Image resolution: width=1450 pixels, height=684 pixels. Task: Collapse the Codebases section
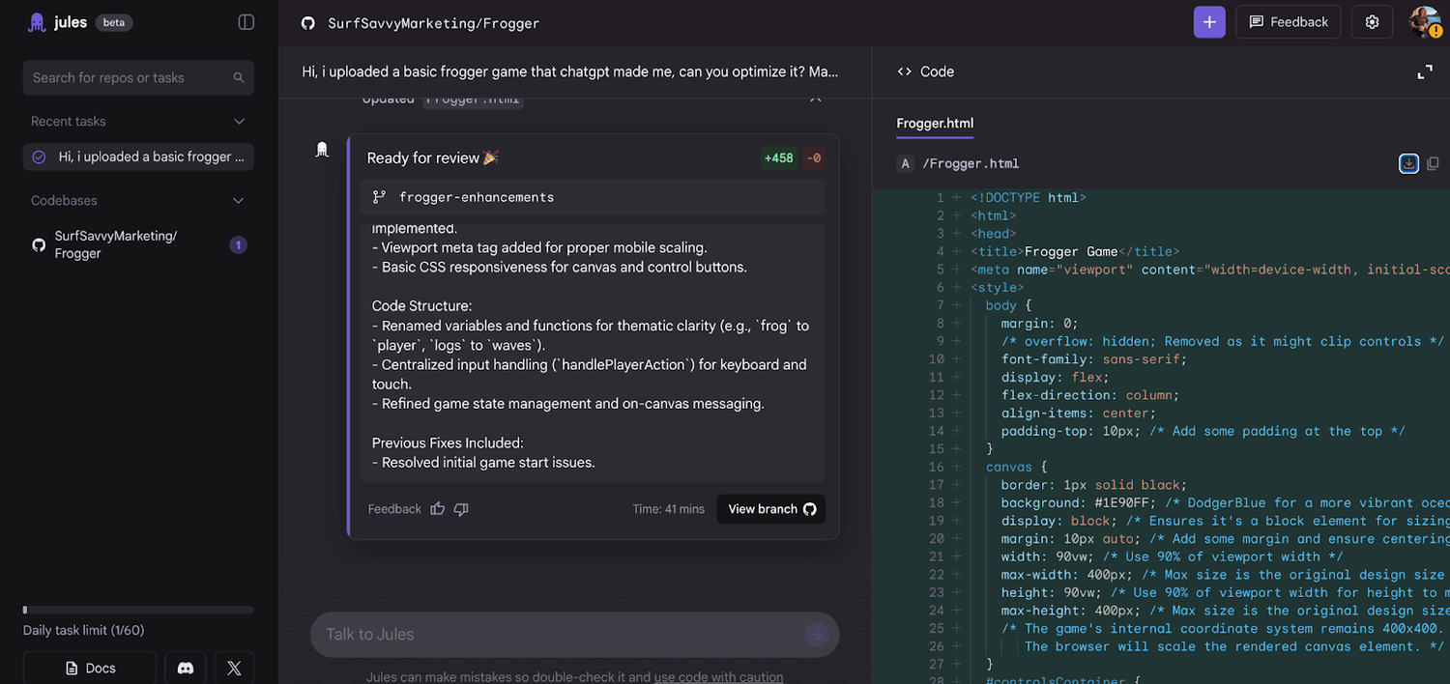pyautogui.click(x=239, y=200)
